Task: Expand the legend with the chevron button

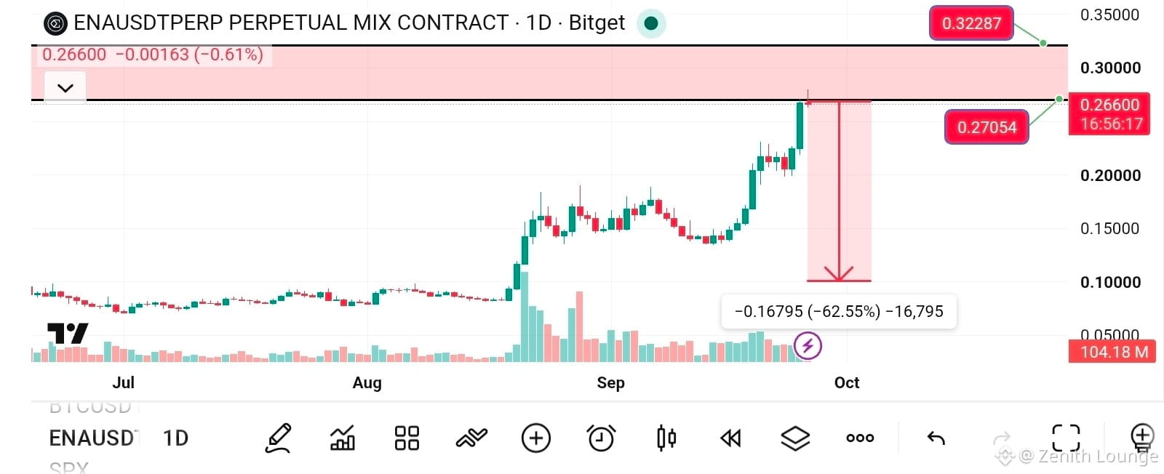Action: coord(65,88)
